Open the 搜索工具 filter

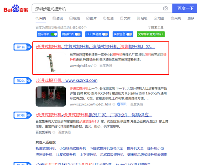156,28
